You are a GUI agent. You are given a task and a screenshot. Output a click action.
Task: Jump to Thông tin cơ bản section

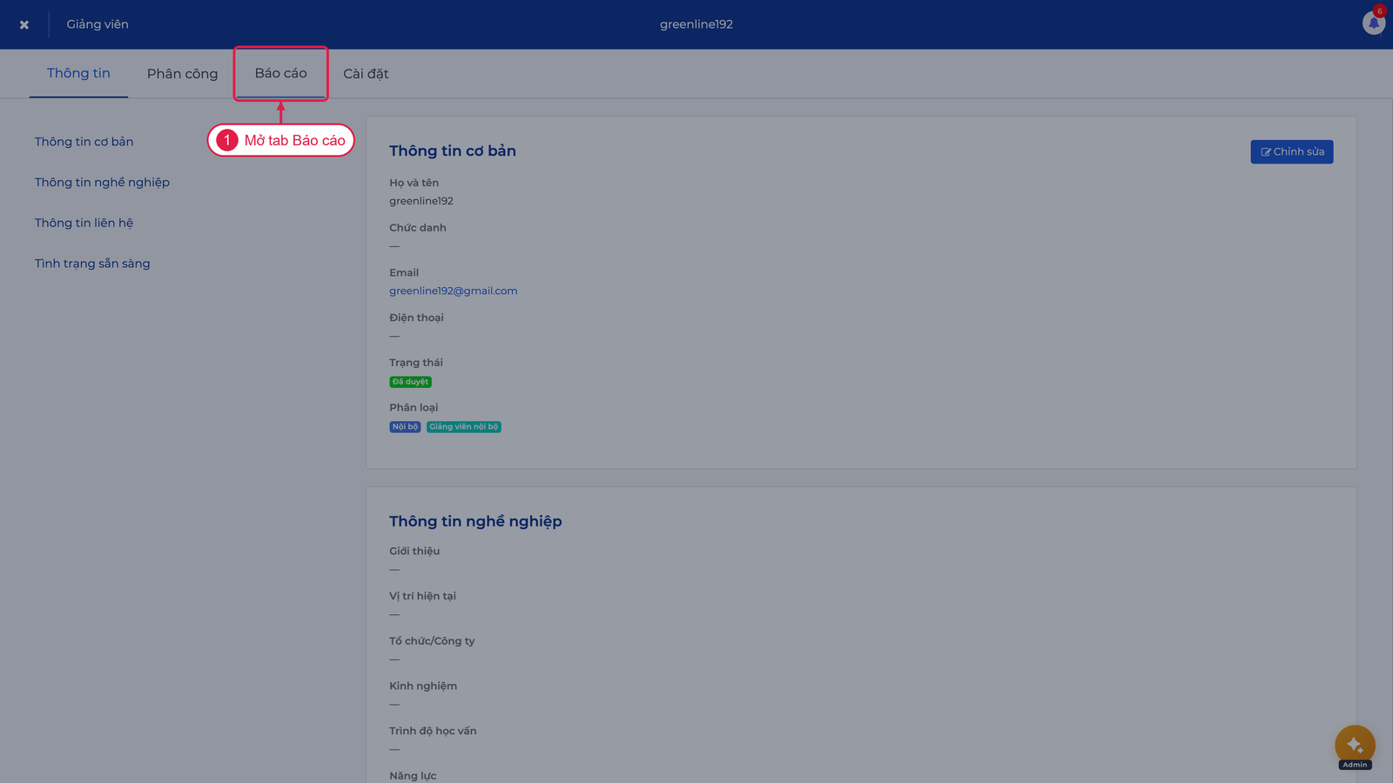pyautogui.click(x=84, y=142)
